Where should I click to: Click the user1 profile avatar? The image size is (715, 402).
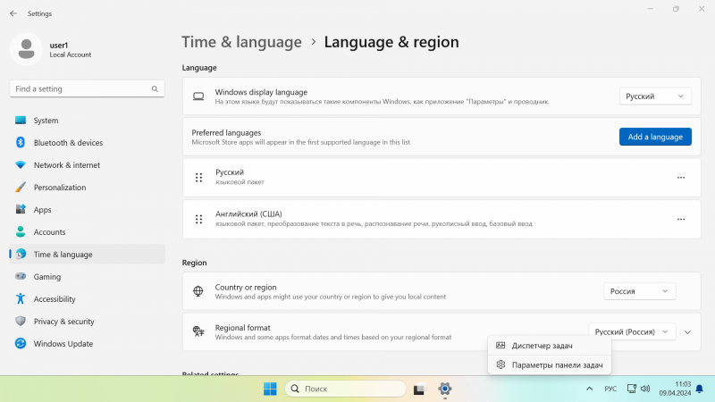coord(27,49)
